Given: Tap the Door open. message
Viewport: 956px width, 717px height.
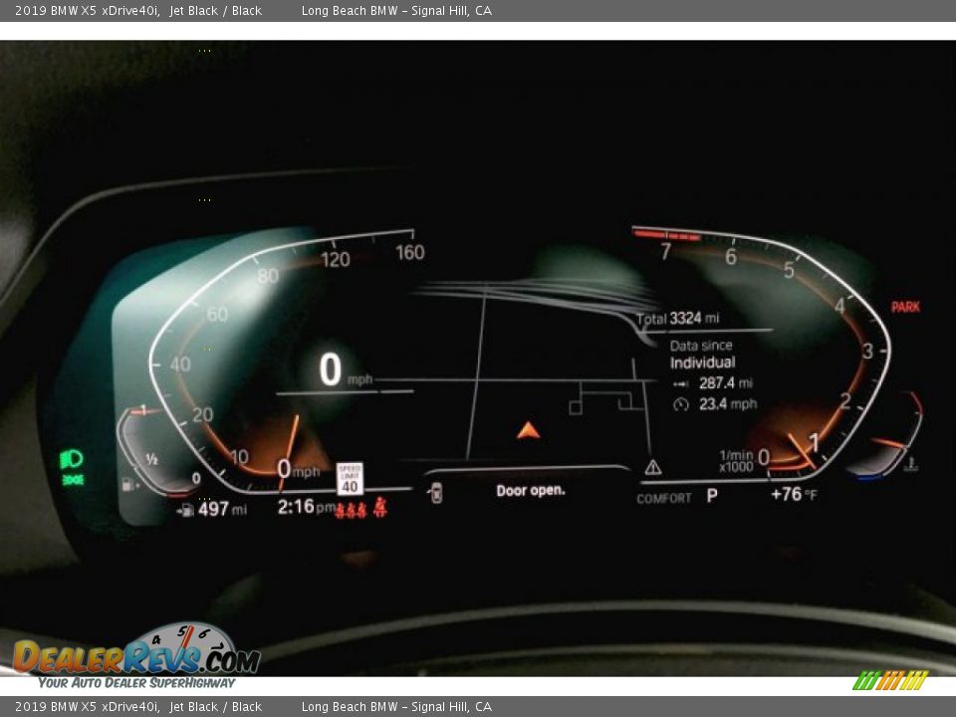Looking at the screenshot, I should pyautogui.click(x=531, y=490).
